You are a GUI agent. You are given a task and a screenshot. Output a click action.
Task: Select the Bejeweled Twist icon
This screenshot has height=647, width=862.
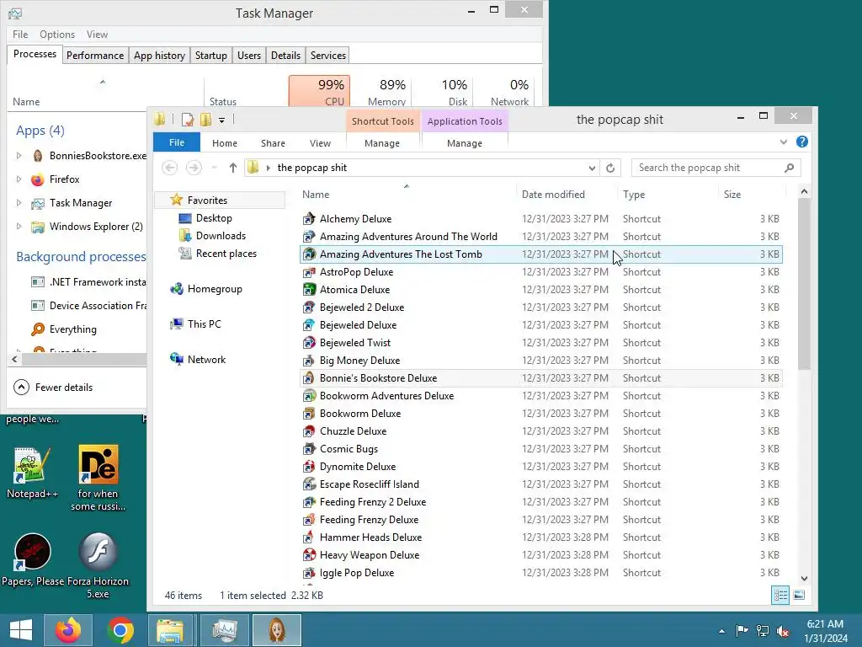[x=310, y=343]
